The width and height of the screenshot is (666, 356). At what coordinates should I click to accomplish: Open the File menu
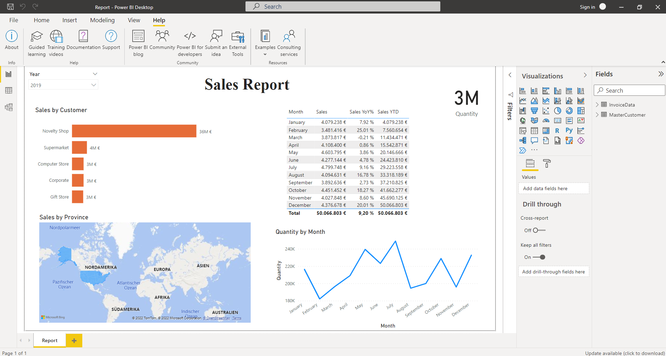point(14,20)
